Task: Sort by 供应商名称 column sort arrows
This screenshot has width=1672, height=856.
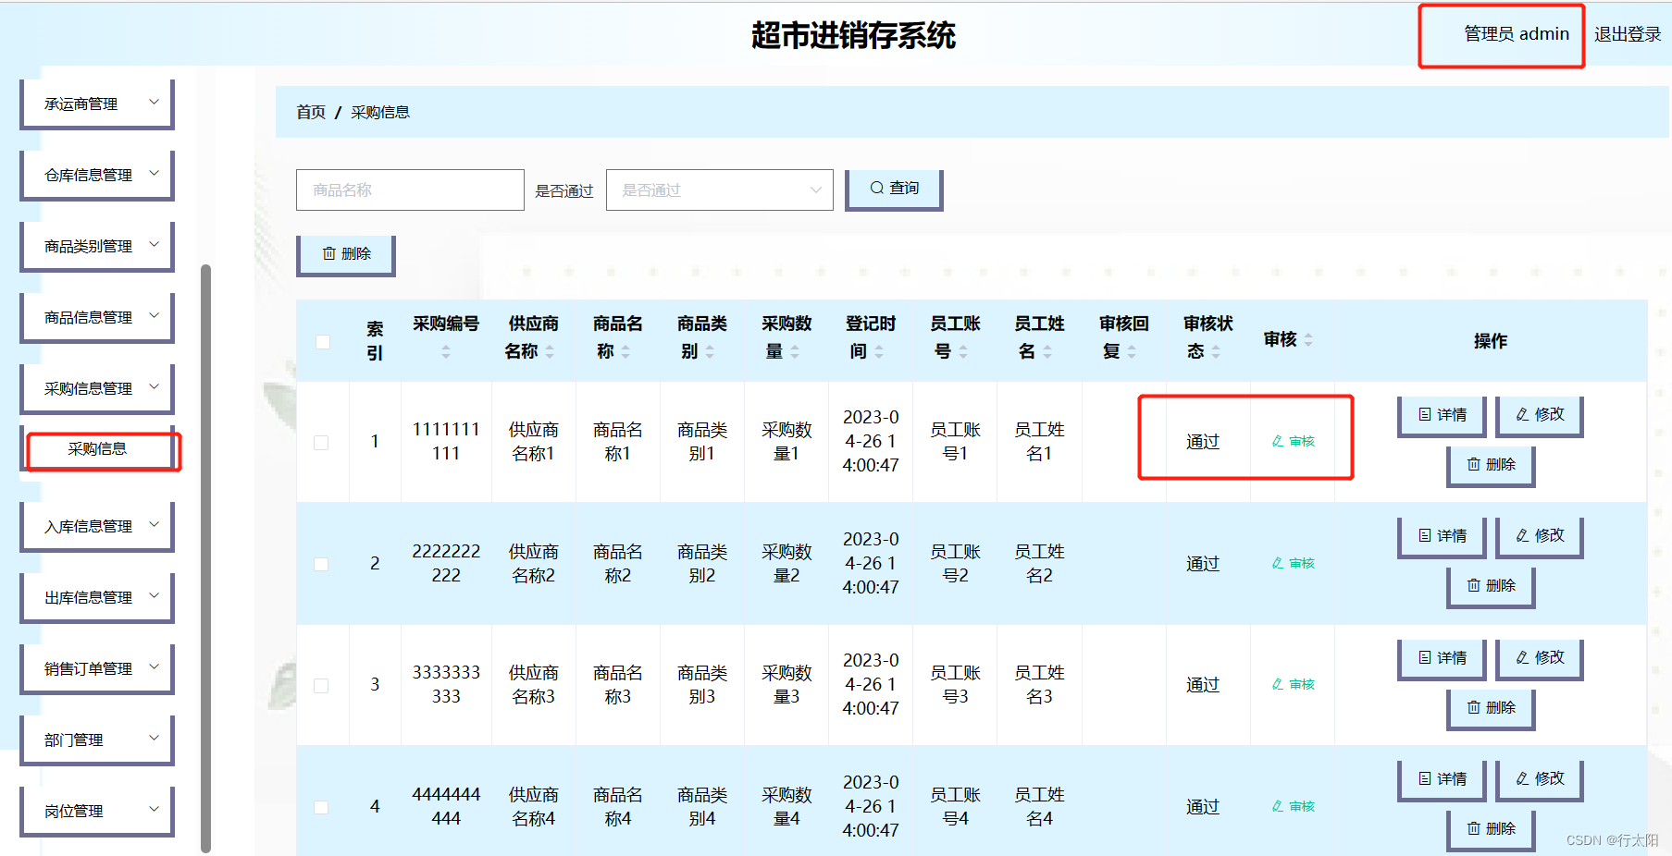Action: pyautogui.click(x=550, y=352)
